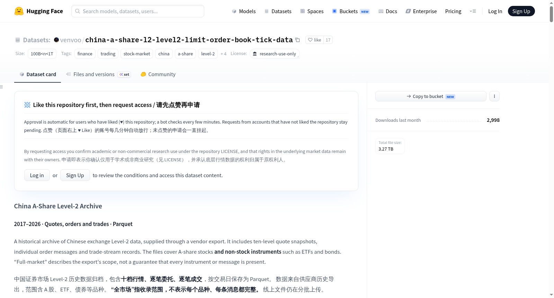The width and height of the screenshot is (554, 298).
Task: Click the dark Sign Up button
Action: (x=521, y=11)
